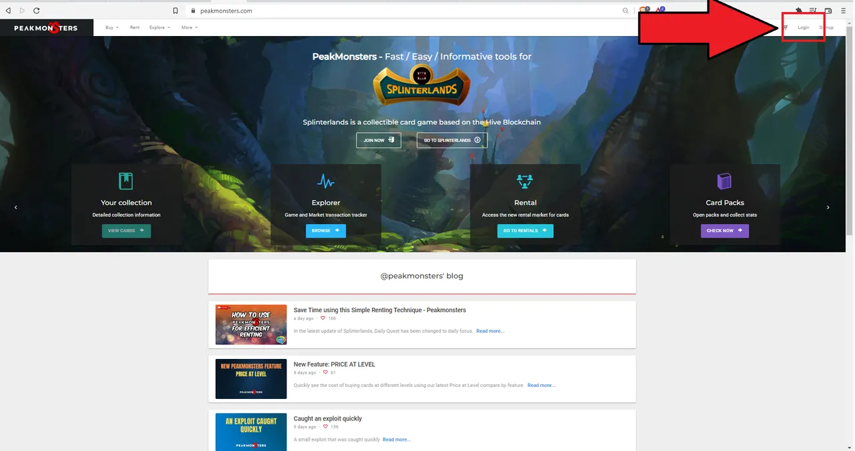Go to previous carousel slide arrow
Screen dimensions: 855x451
16,207
